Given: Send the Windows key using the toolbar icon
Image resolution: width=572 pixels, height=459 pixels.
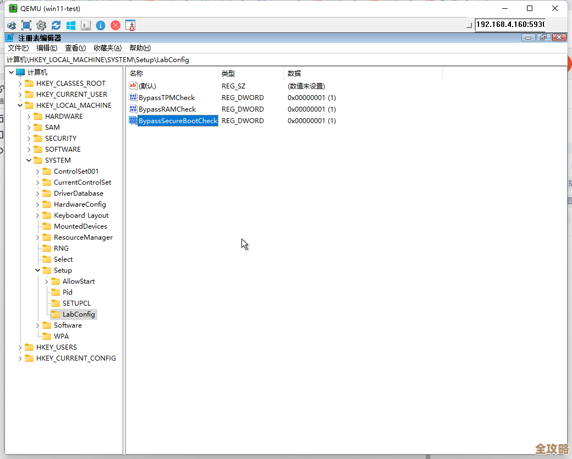Looking at the screenshot, I should click(x=71, y=25).
